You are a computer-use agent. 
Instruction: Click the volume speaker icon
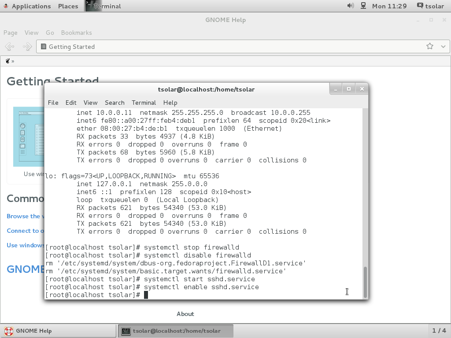(350, 6)
